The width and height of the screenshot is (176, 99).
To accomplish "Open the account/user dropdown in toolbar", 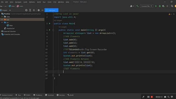I will (x=132, y=6).
